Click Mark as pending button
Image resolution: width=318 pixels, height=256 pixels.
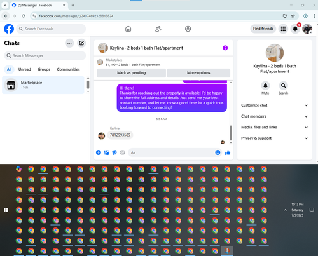(x=132, y=73)
